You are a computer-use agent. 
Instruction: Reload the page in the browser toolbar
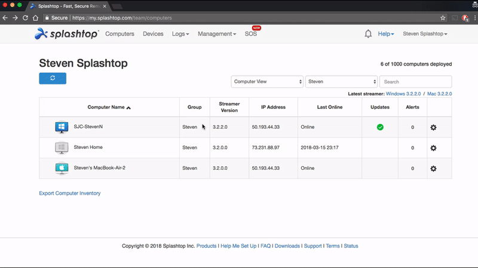click(x=25, y=18)
